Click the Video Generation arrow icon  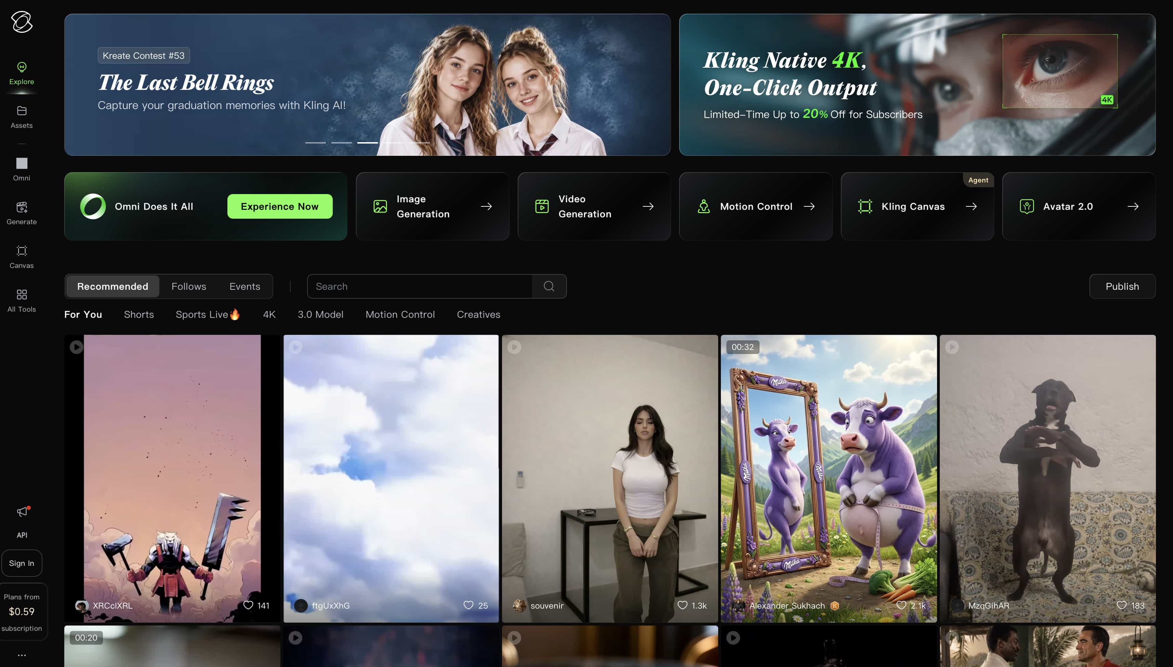pos(648,207)
